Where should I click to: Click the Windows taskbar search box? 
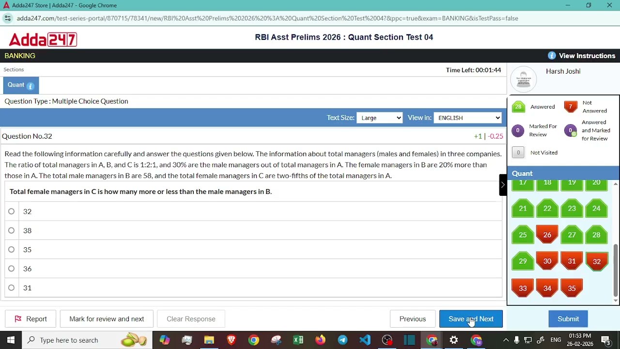pos(87,340)
